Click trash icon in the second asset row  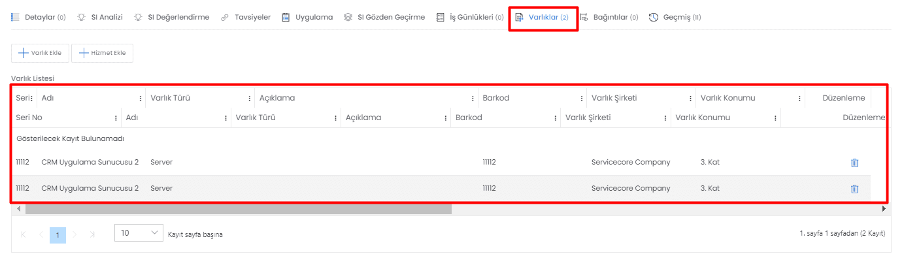(854, 189)
